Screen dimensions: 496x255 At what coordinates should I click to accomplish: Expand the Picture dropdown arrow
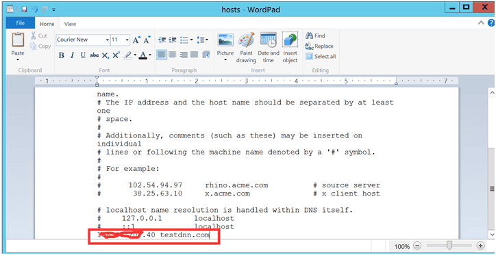[x=225, y=59]
